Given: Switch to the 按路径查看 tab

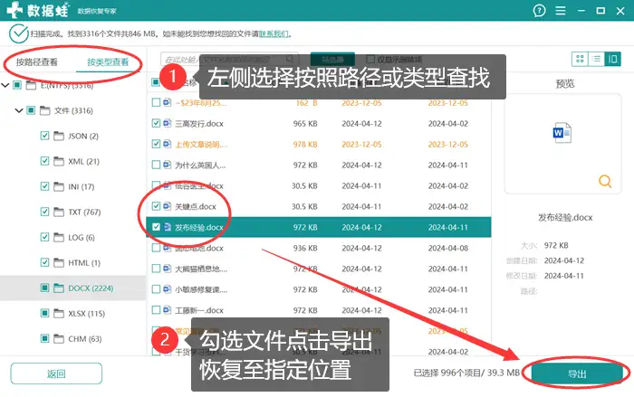Looking at the screenshot, I should point(37,62).
